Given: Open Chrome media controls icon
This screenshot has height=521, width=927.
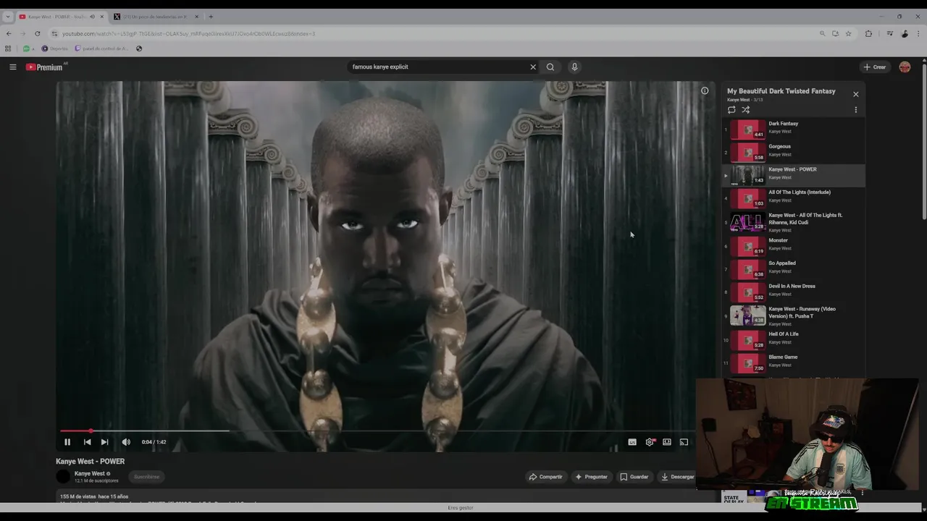Looking at the screenshot, I should 890,33.
